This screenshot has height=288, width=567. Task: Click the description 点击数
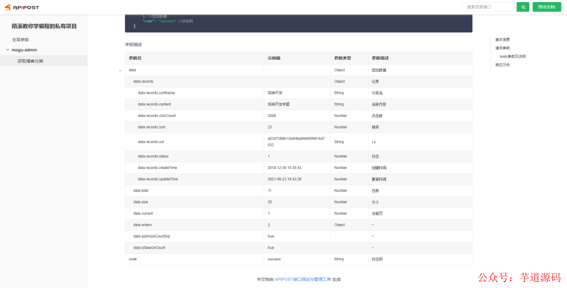click(x=377, y=115)
